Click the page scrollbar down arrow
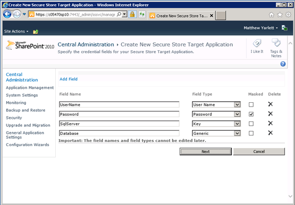 click(x=290, y=196)
